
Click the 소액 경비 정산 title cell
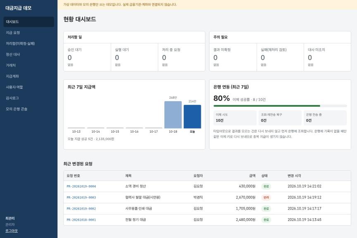pyautogui.click(x=136, y=186)
